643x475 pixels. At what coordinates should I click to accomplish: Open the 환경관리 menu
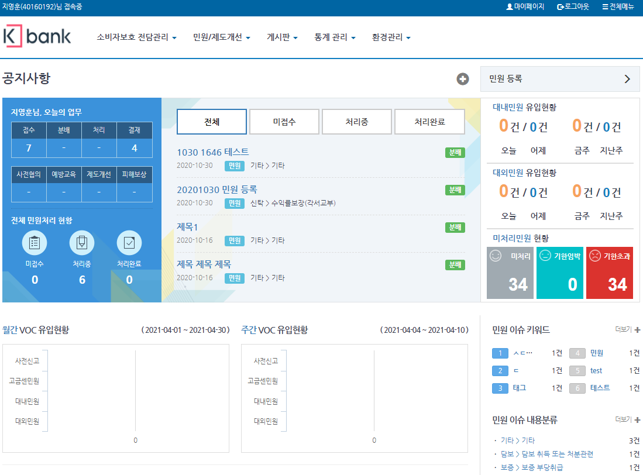point(391,37)
